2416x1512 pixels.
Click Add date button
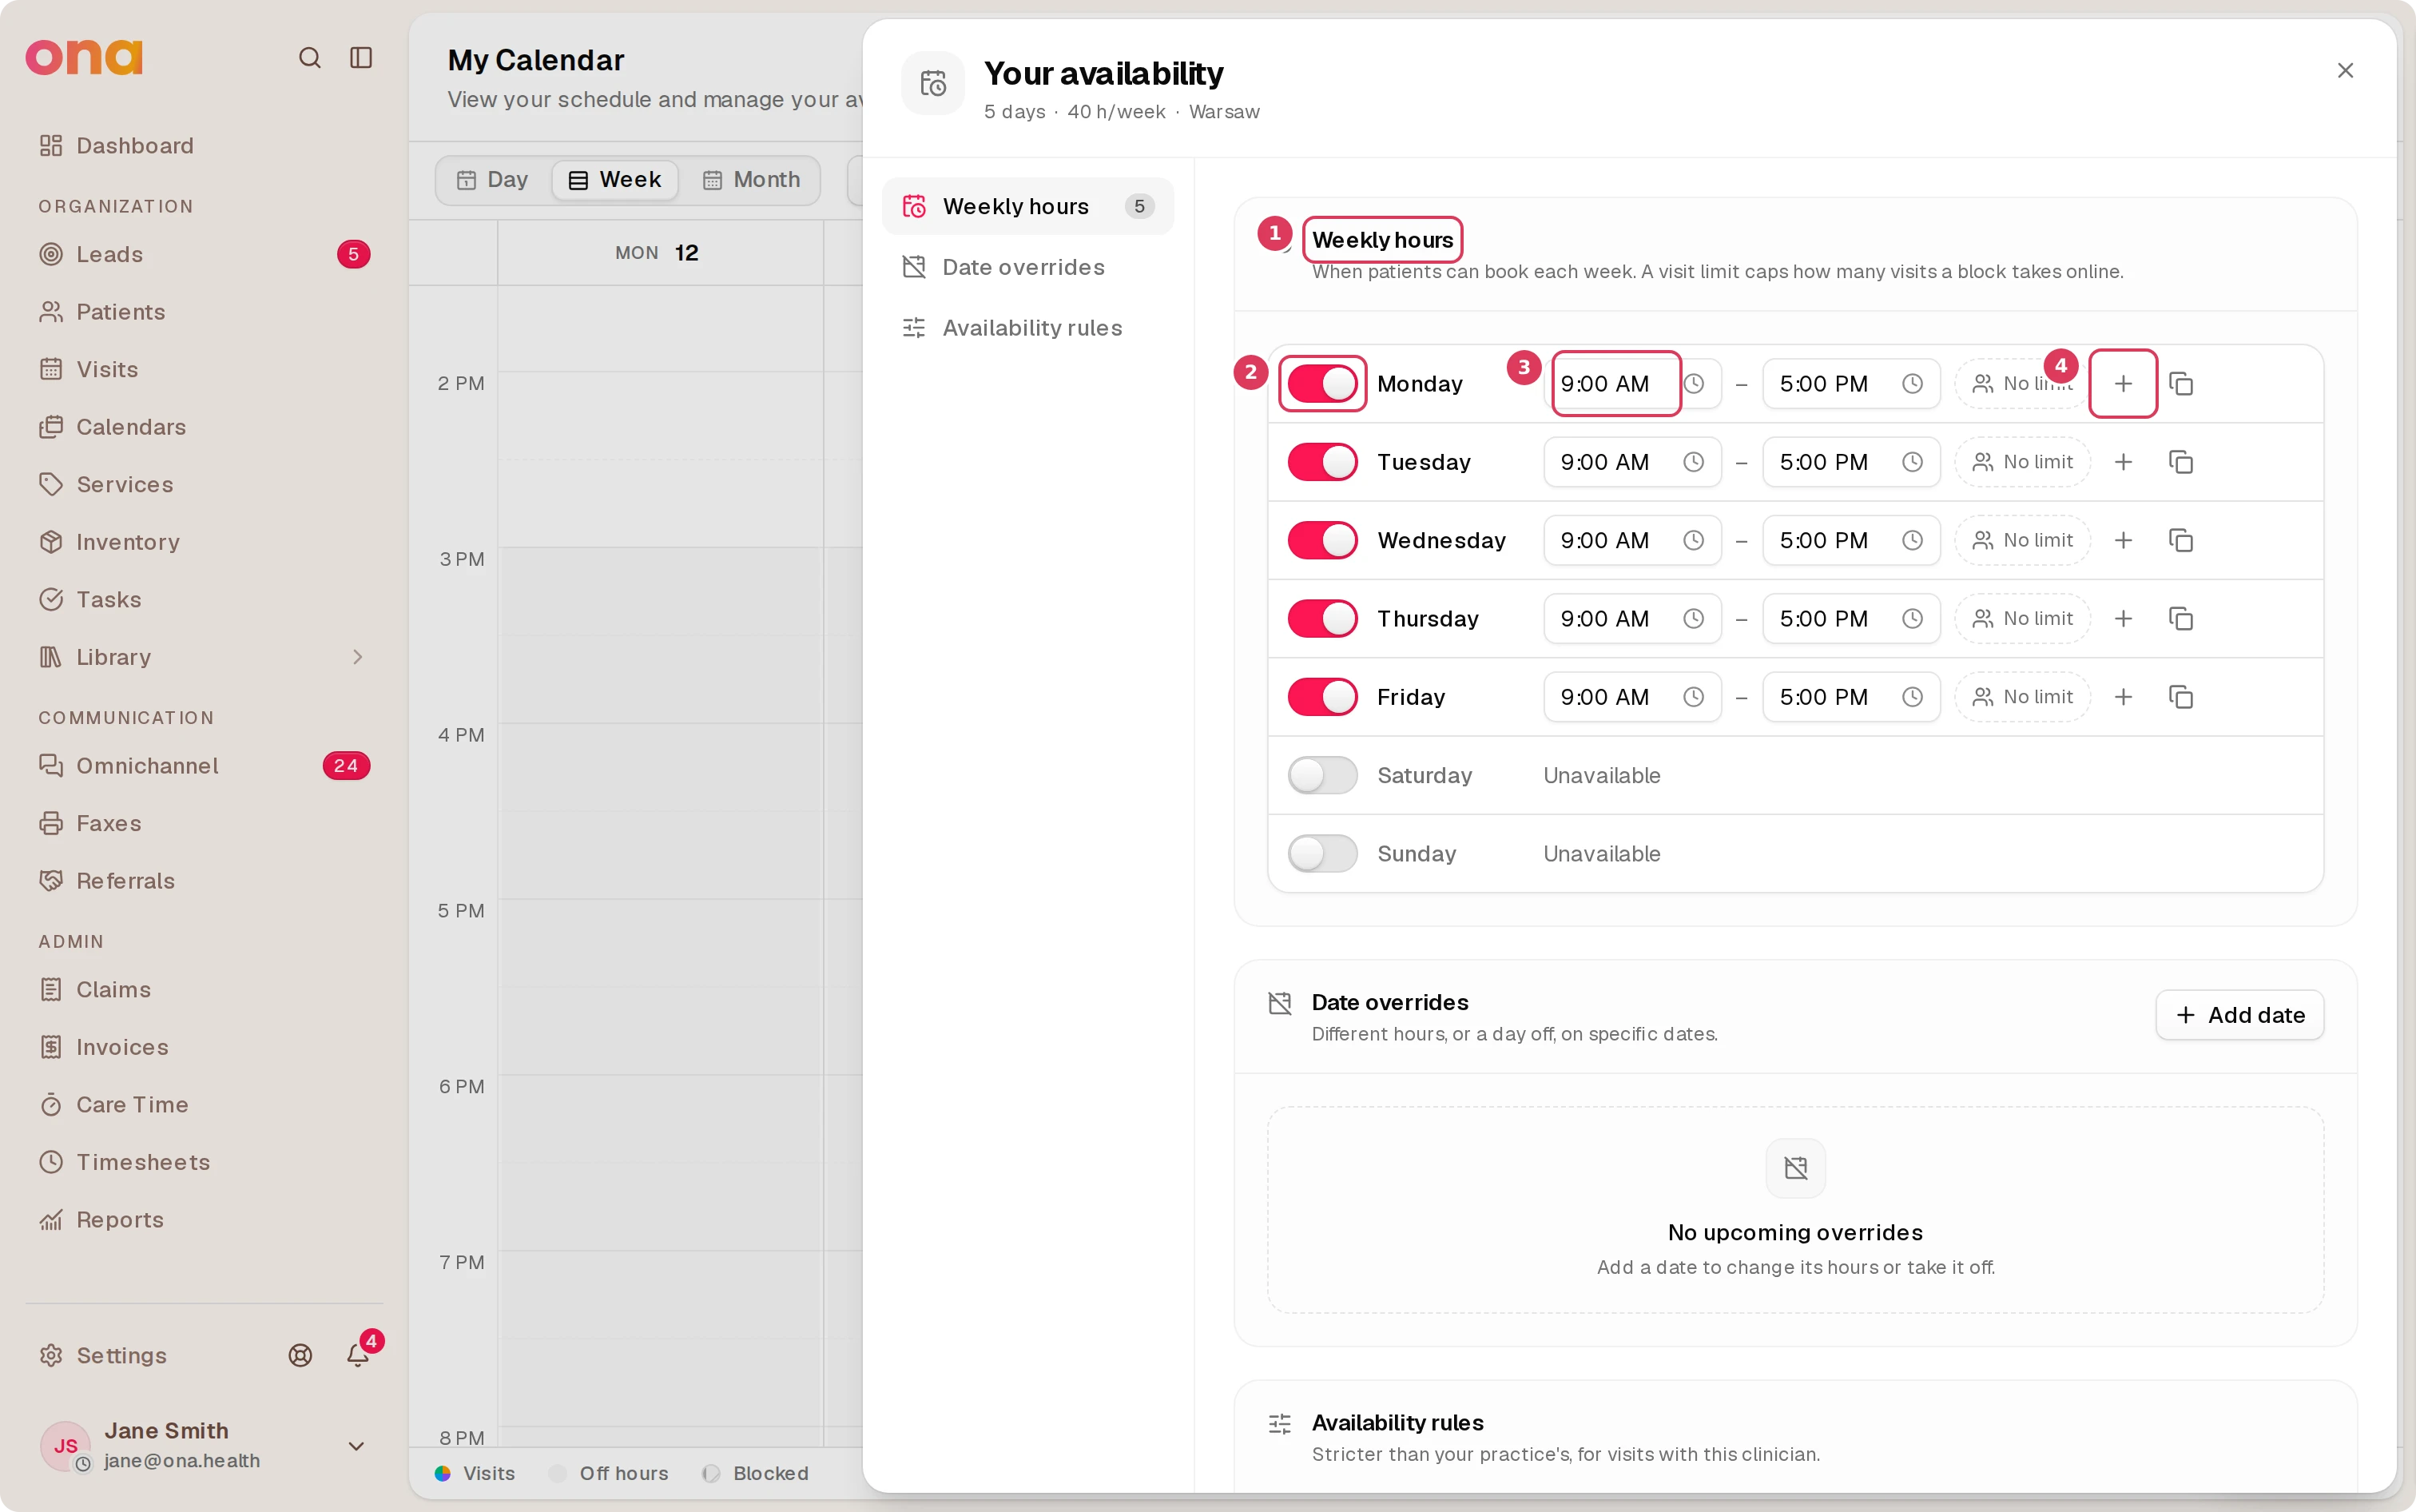tap(2239, 1015)
